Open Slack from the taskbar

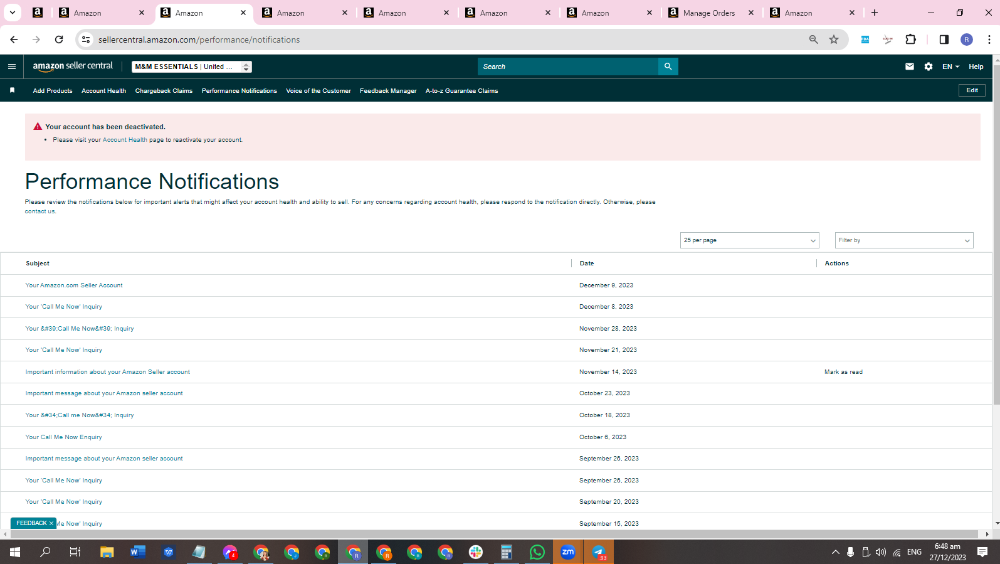476,552
